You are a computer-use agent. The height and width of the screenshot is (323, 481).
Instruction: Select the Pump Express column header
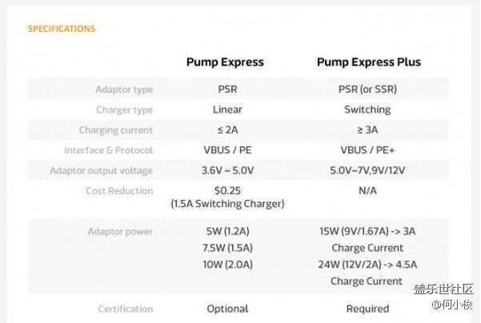coord(225,62)
